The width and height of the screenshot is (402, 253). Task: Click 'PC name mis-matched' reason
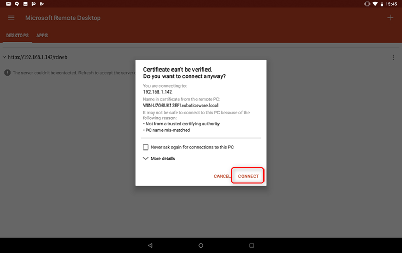(x=168, y=130)
